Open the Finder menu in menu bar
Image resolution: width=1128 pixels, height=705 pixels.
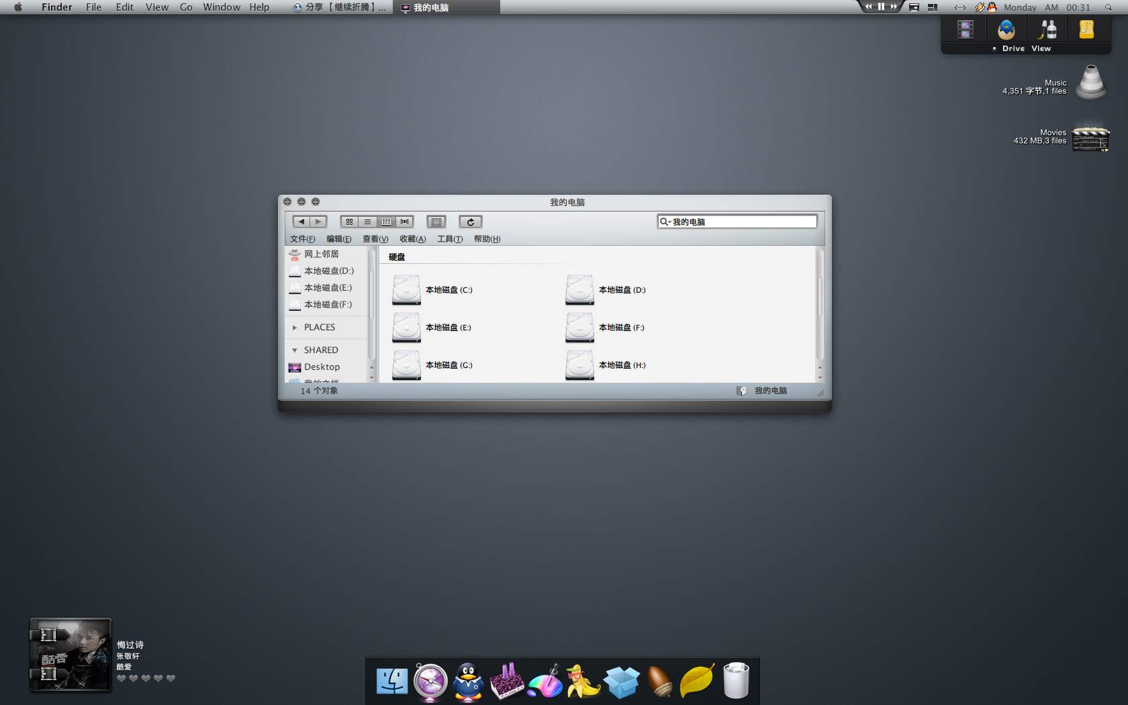point(57,7)
